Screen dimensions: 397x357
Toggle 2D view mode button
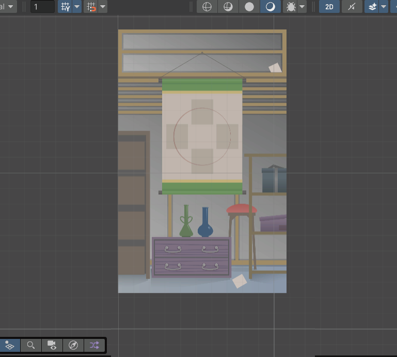329,7
